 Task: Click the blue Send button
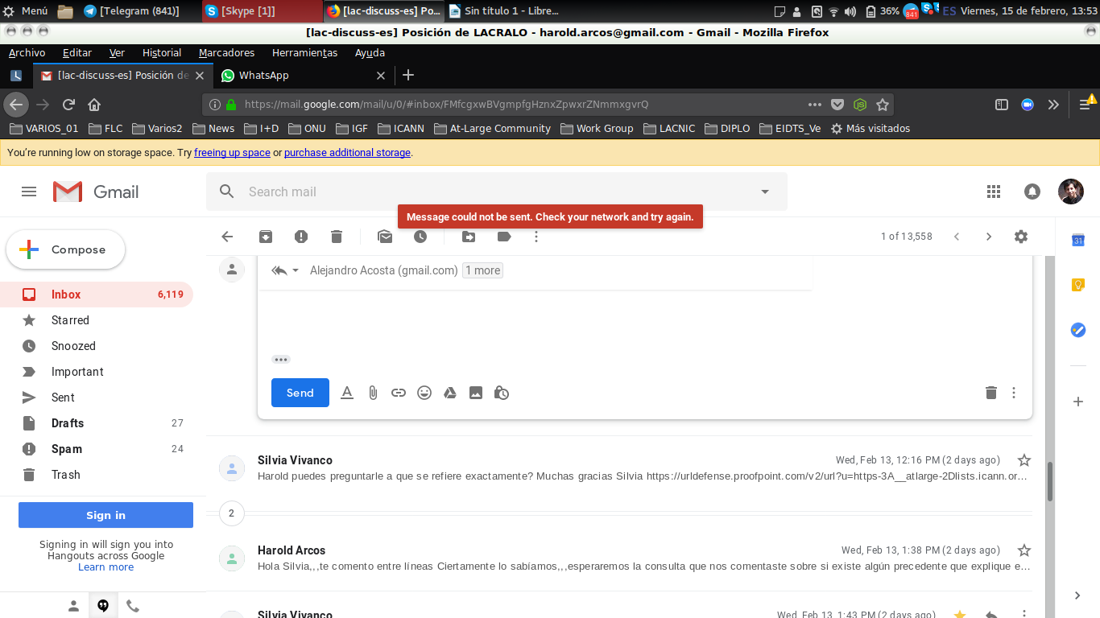(x=300, y=393)
